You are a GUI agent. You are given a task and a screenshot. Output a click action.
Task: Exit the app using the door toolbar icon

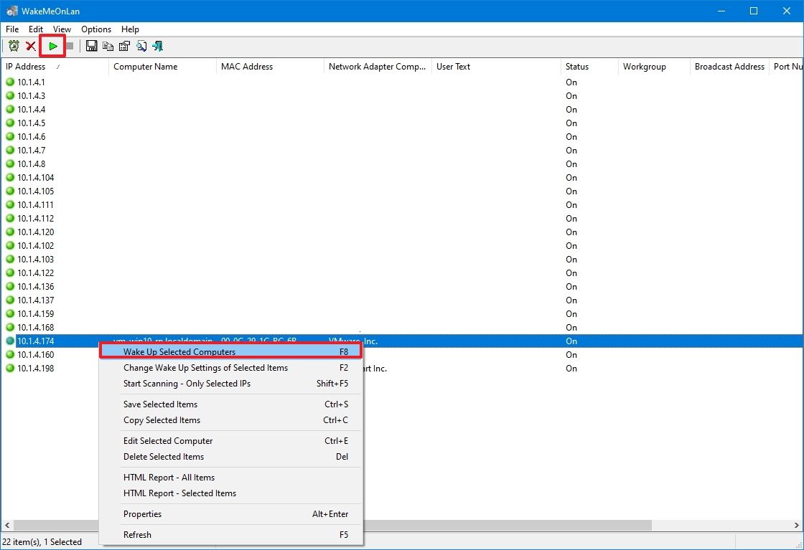click(x=157, y=45)
